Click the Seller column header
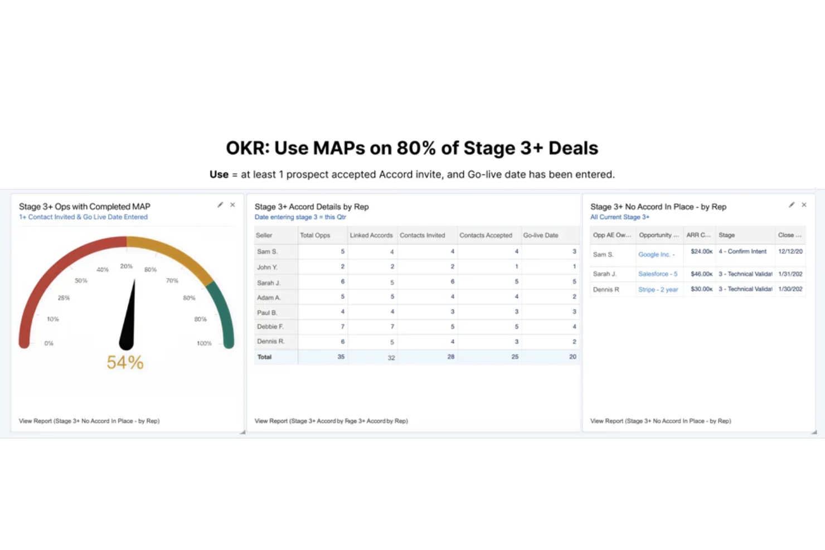Image resolution: width=825 pixels, height=550 pixels. 264,236
